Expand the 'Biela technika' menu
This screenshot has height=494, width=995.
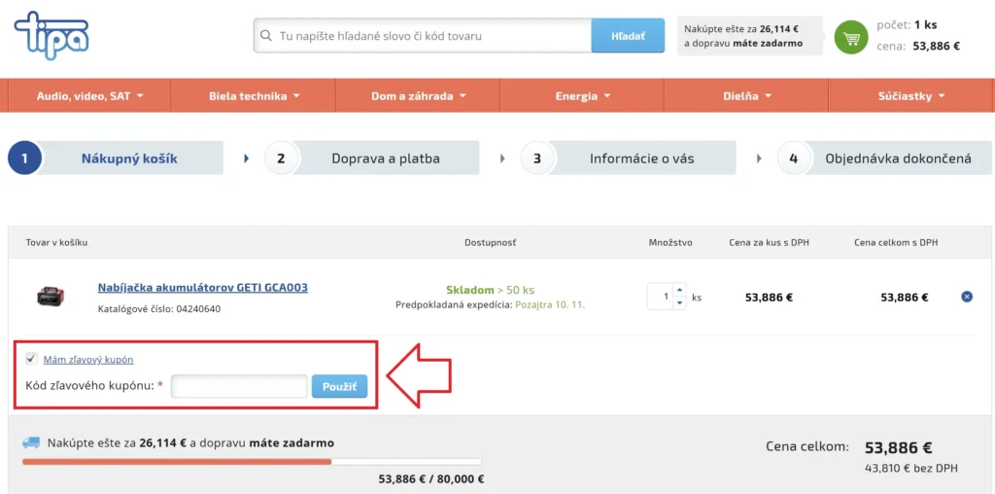(254, 96)
